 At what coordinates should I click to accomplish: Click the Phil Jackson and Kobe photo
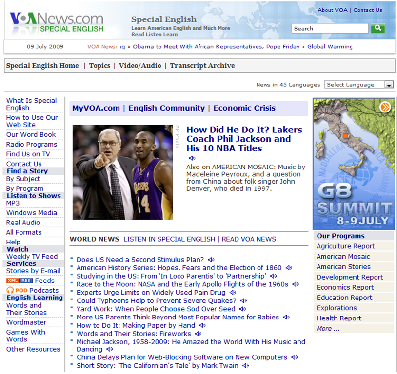point(123,172)
